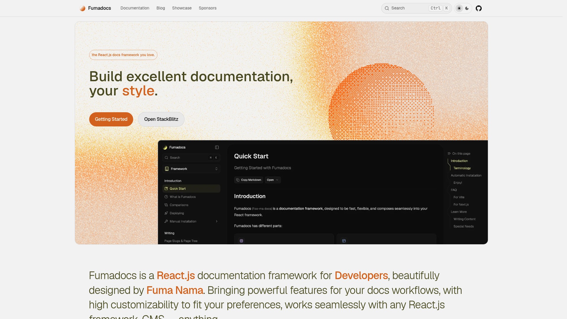567x319 pixels.
Task: Switch to dark theme moon icon
Action: [x=467, y=8]
